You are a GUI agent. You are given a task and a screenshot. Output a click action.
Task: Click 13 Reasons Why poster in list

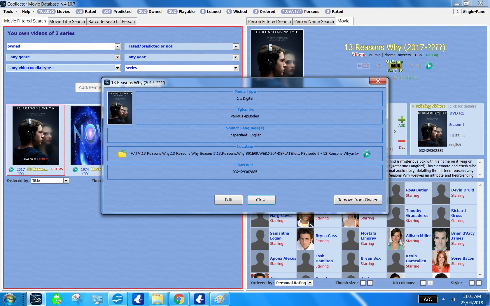tap(36, 136)
